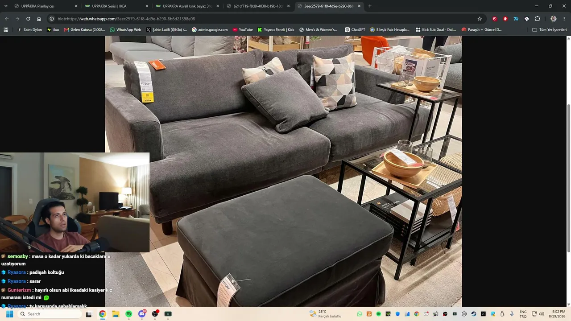Image resolution: width=571 pixels, height=321 pixels.
Task: Open the Şahin Latifi X profile bookmark
Action: pyautogui.click(x=166, y=30)
